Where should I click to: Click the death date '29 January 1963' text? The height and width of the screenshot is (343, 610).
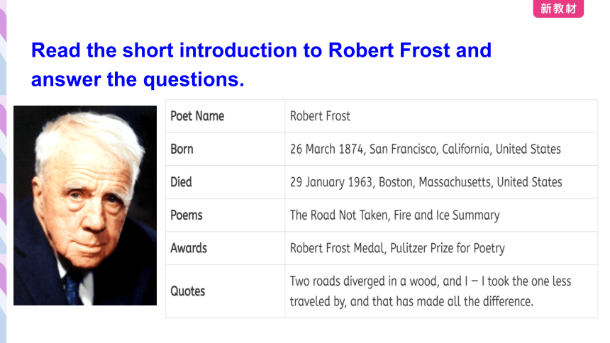pos(331,182)
